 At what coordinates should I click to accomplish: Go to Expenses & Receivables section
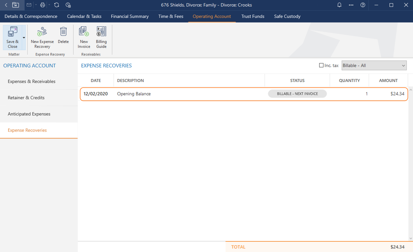[x=32, y=81]
